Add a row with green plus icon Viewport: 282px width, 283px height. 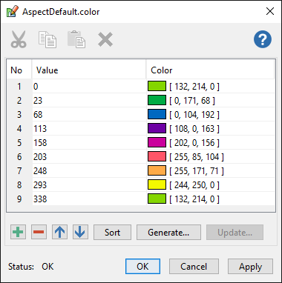click(x=18, y=232)
